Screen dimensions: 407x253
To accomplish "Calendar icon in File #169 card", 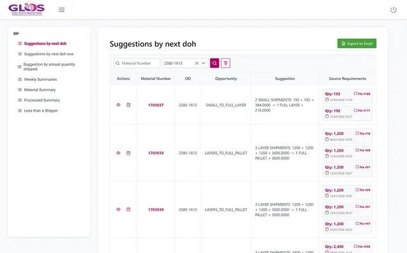I will coord(327,100).
